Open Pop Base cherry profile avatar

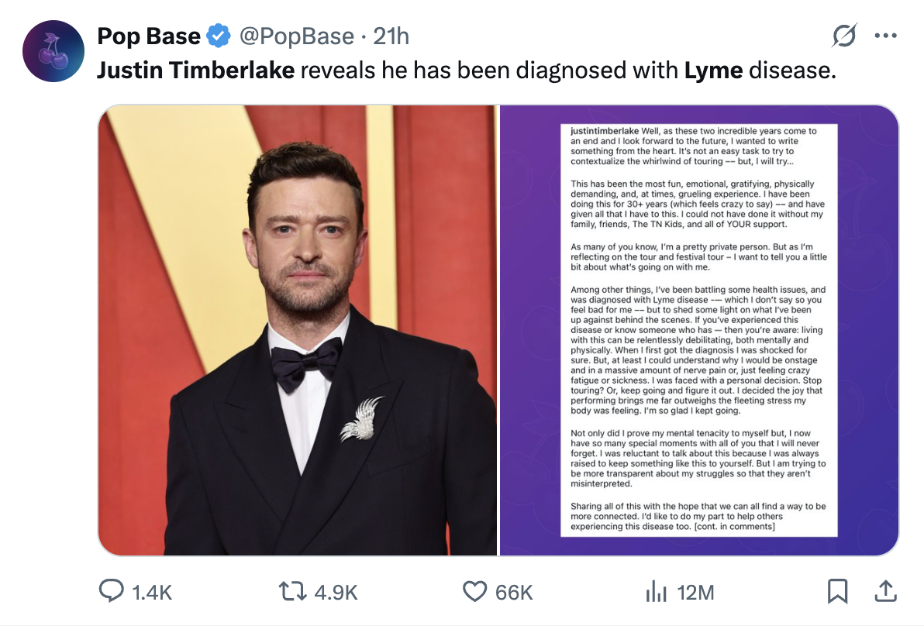[x=53, y=51]
